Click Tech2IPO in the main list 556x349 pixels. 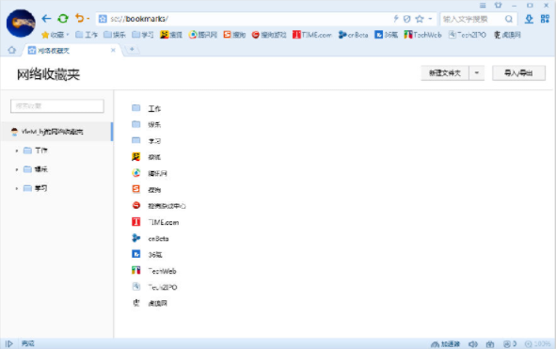pyautogui.click(x=154, y=287)
